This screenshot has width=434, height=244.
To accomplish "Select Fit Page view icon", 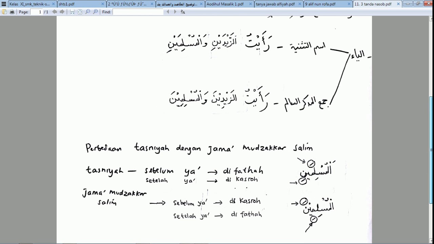I will pos(80,12).
